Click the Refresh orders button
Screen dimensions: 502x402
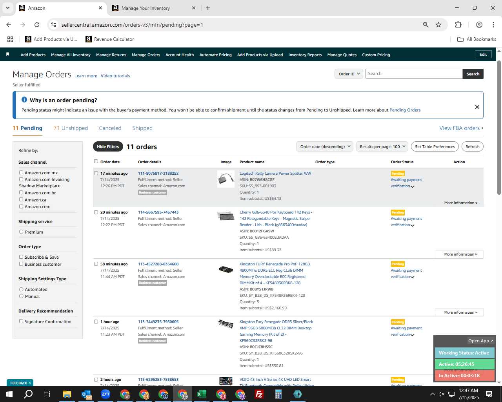pyautogui.click(x=473, y=146)
